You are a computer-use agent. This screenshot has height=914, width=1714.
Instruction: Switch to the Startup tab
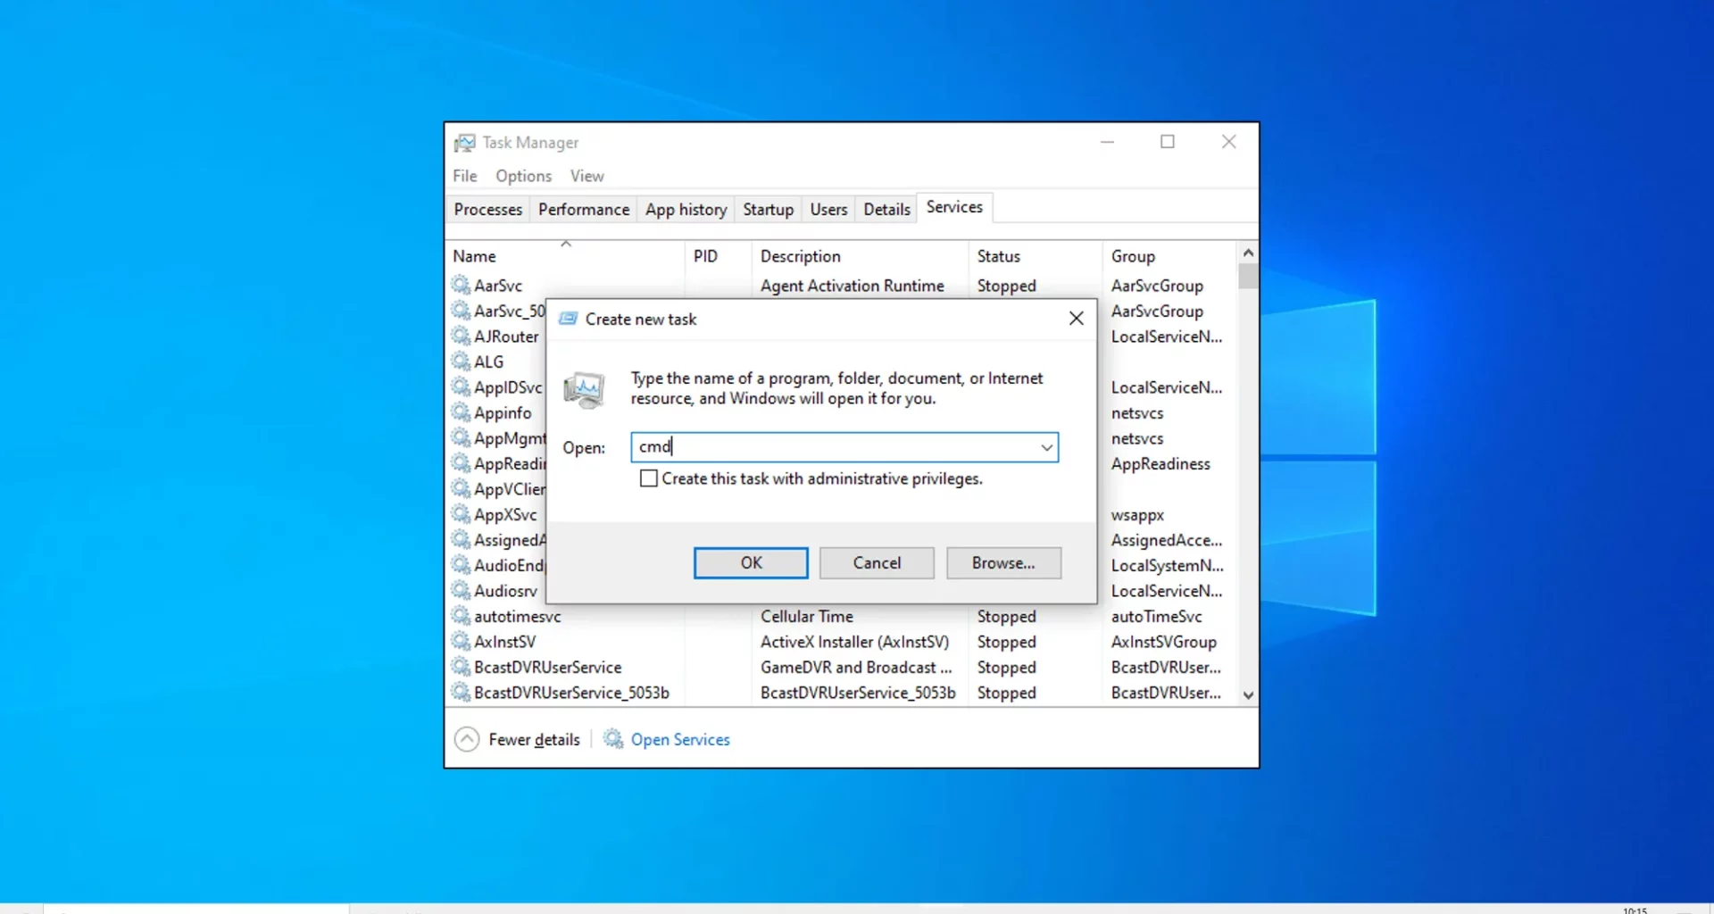[x=768, y=209]
